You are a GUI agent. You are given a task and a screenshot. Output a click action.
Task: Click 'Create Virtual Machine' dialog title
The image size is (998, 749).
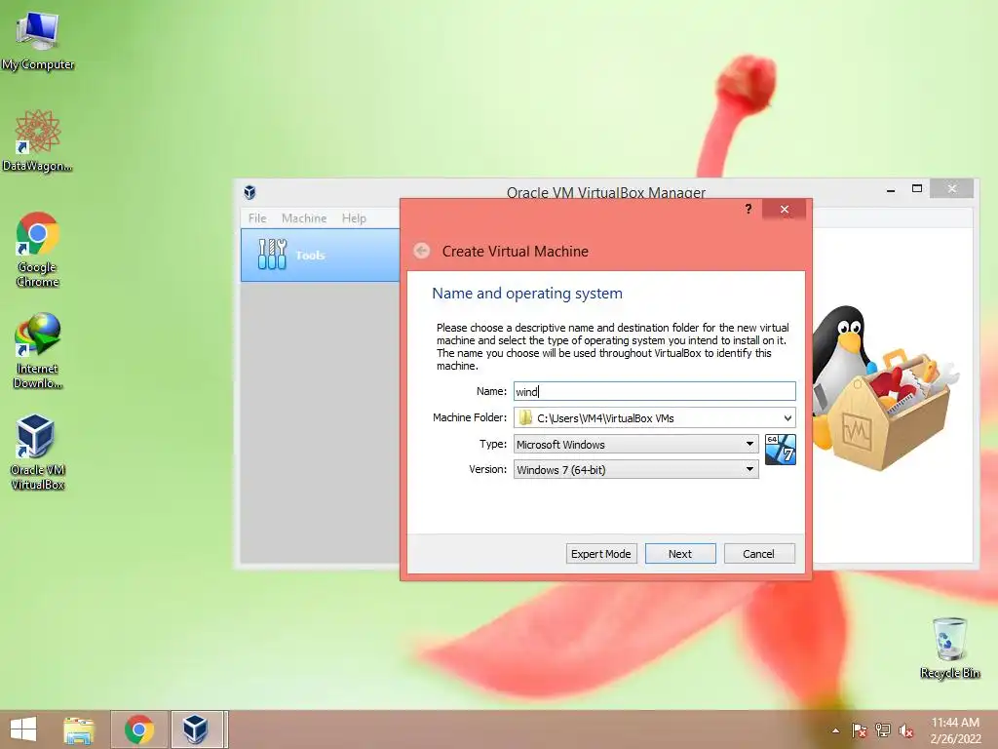pos(515,251)
